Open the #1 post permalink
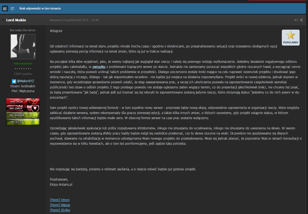 296,20
